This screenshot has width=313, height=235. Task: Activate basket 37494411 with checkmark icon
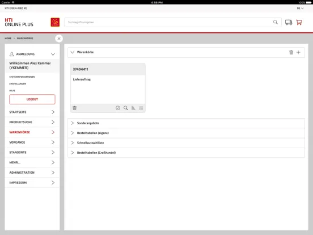click(x=118, y=108)
